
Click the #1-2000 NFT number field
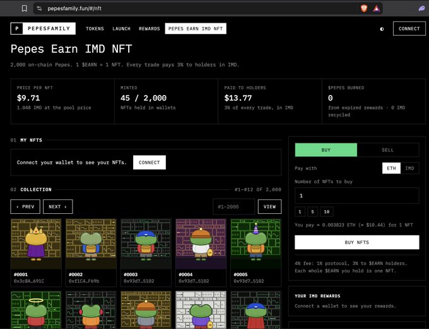pos(233,207)
